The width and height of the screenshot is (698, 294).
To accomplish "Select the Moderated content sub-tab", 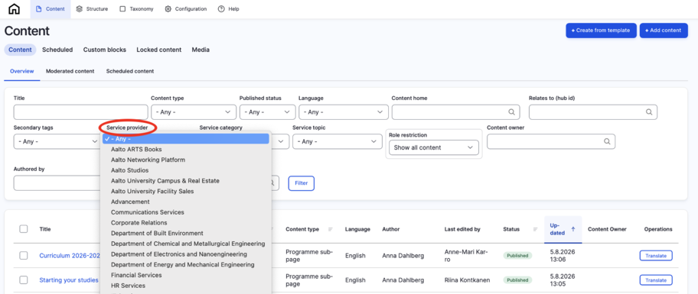I will (70, 71).
